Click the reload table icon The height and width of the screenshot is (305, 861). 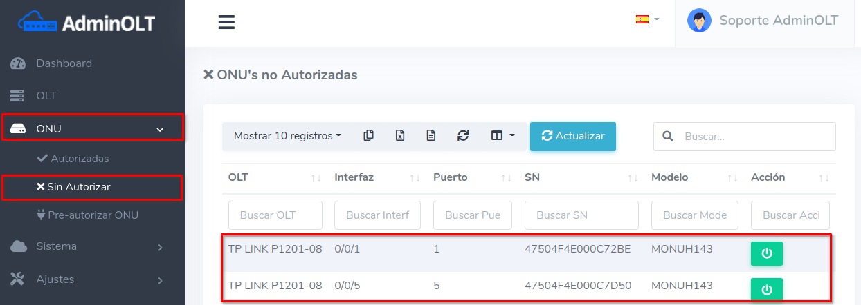(463, 136)
